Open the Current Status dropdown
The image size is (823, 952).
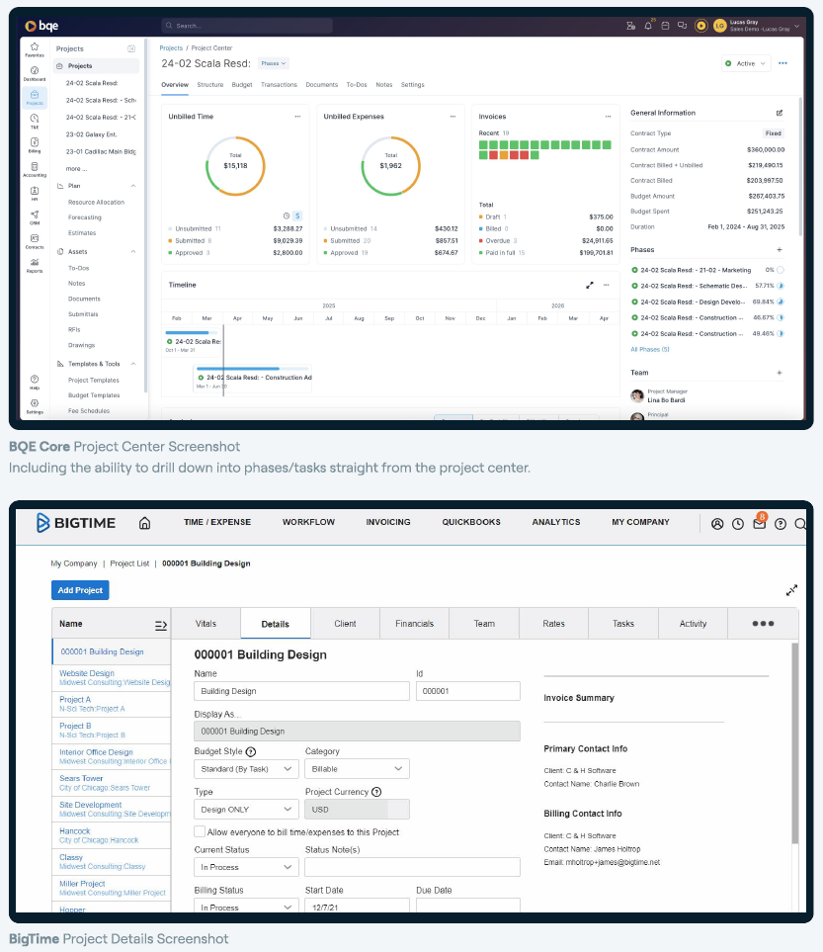tap(246, 867)
